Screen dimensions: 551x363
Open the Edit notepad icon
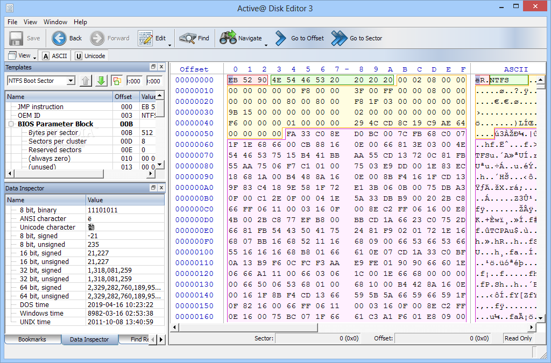click(x=145, y=38)
